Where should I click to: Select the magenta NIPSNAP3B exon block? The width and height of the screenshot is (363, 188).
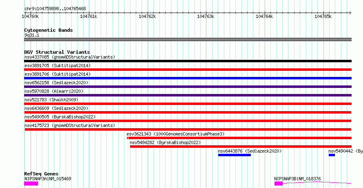279,184
